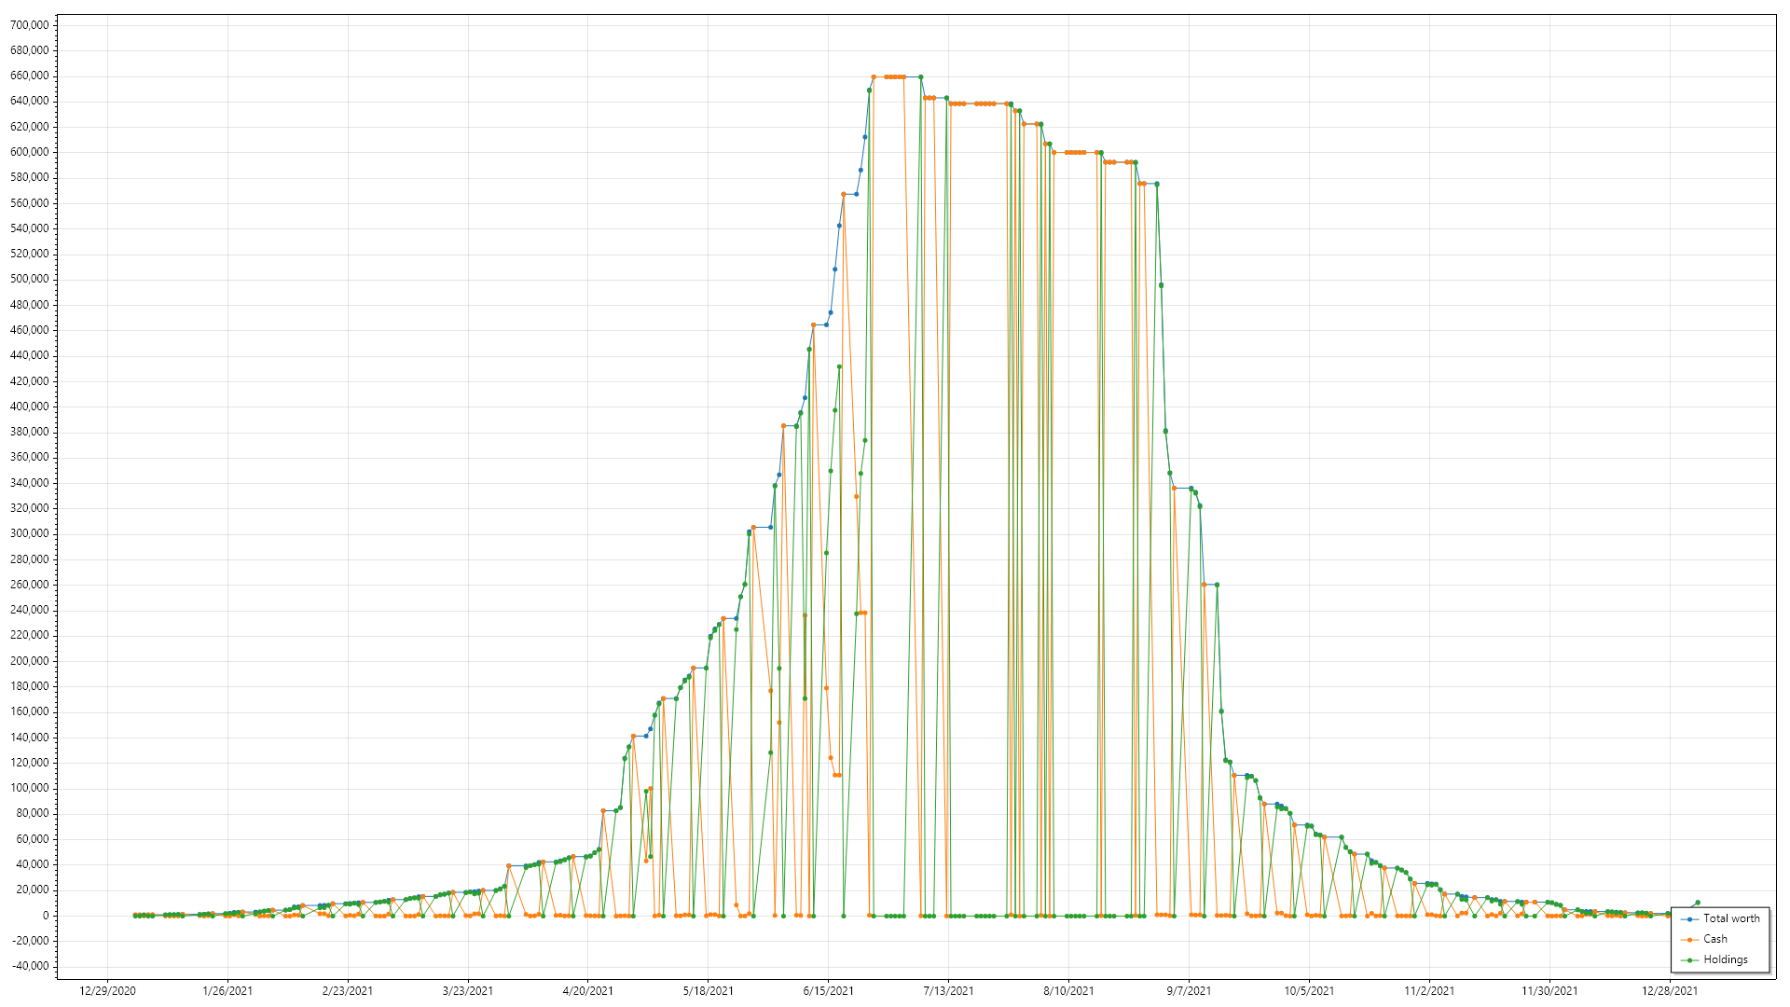Toggle the Total worth series label
1790x1007 pixels.
click(x=1731, y=918)
